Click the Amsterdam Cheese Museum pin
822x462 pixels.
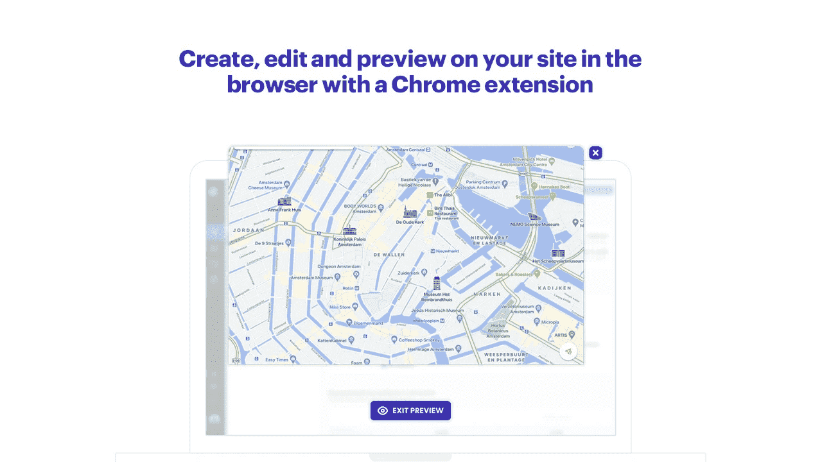(288, 185)
